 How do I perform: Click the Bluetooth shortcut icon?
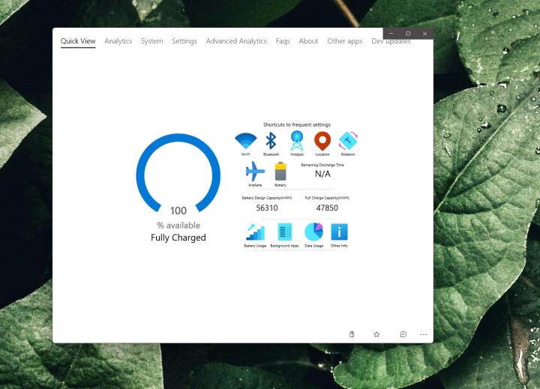click(271, 141)
